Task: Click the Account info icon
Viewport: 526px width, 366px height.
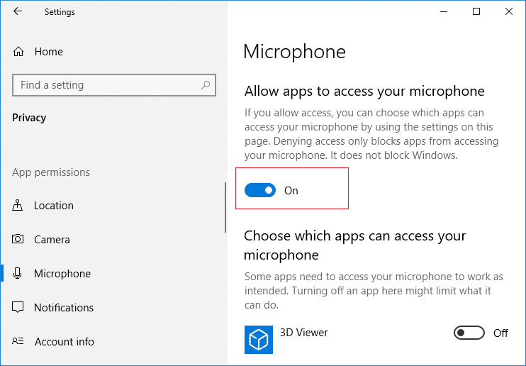Action: point(18,341)
